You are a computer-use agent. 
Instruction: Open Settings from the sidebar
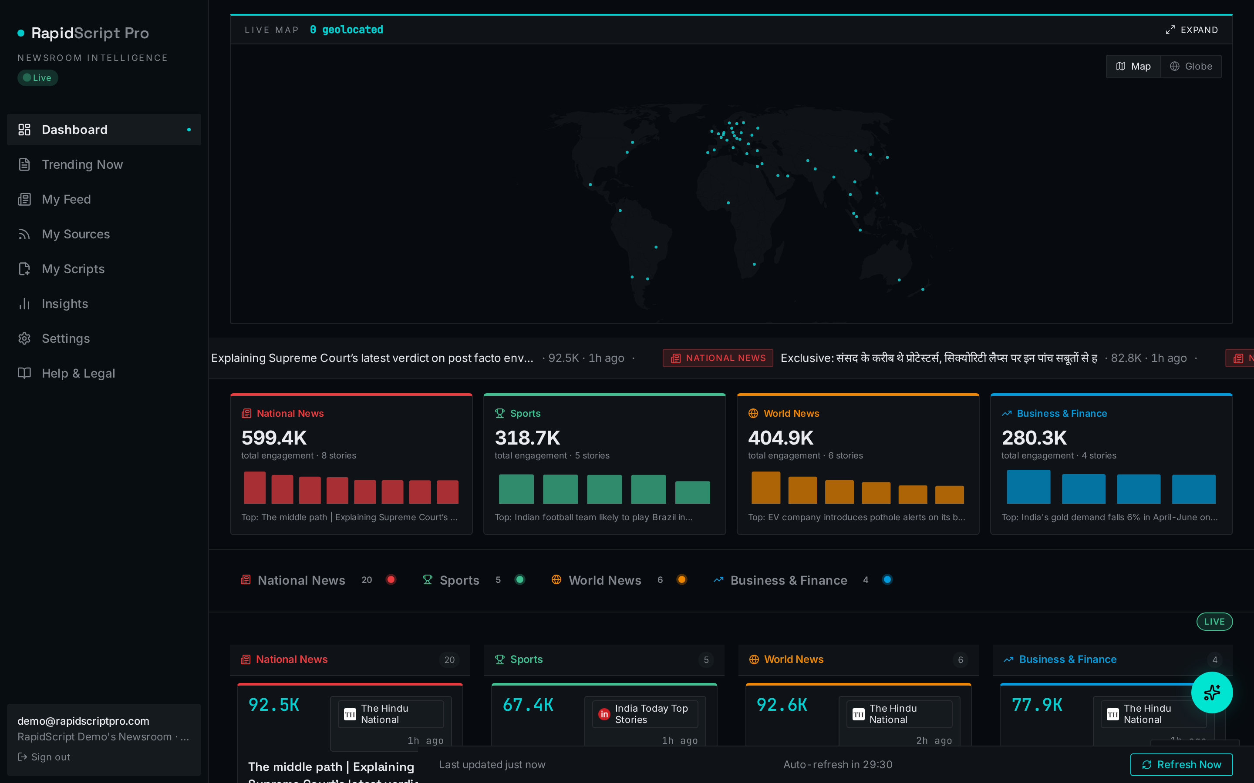click(x=104, y=338)
